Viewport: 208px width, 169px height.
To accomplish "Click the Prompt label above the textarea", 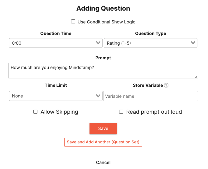I will coord(103,58).
